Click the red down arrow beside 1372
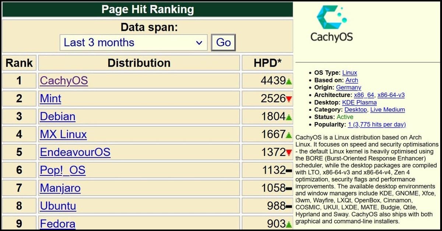The width and height of the screenshot is (442, 231). click(289, 153)
